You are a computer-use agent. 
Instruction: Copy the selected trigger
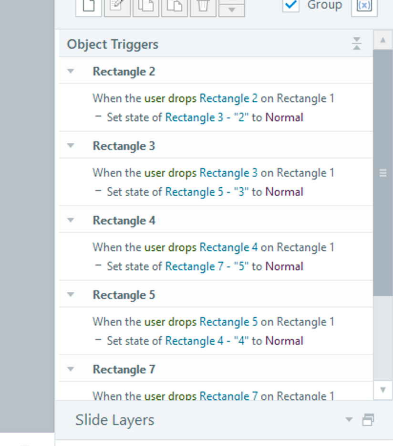146,7
